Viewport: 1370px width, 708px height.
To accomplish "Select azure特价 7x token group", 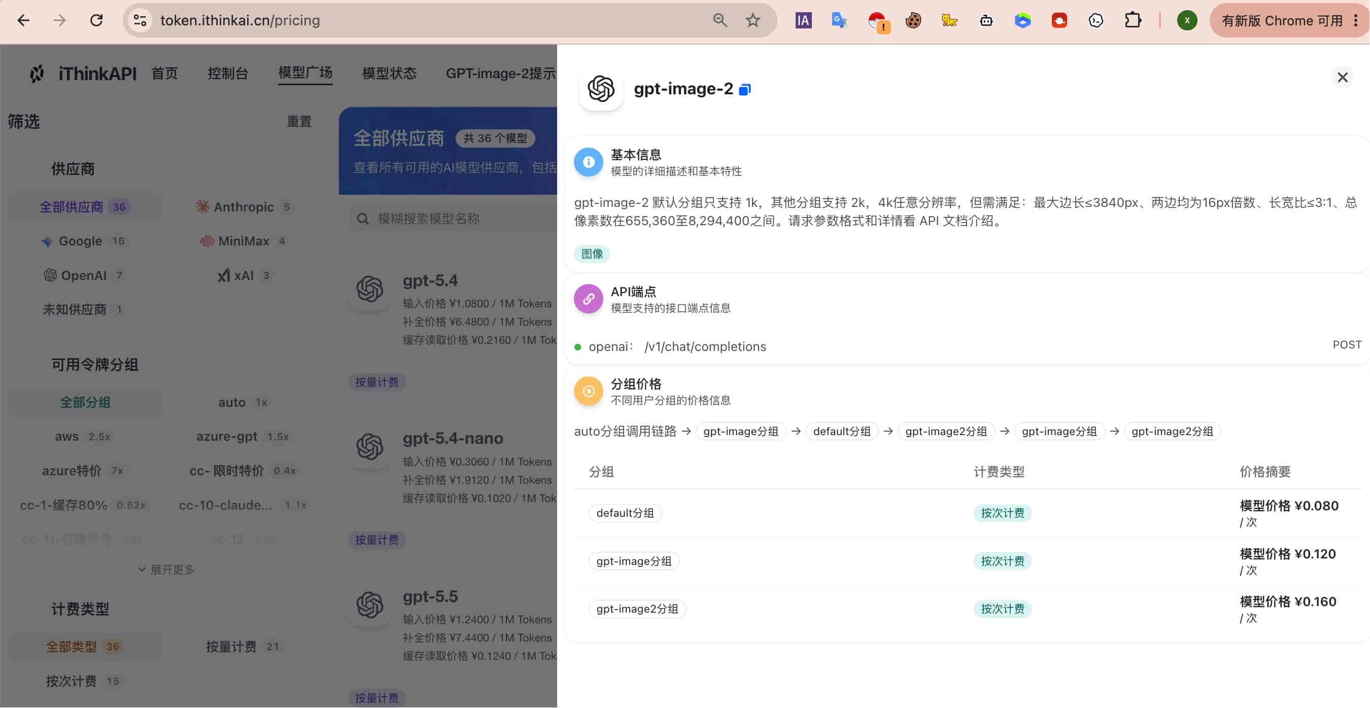I will (83, 471).
